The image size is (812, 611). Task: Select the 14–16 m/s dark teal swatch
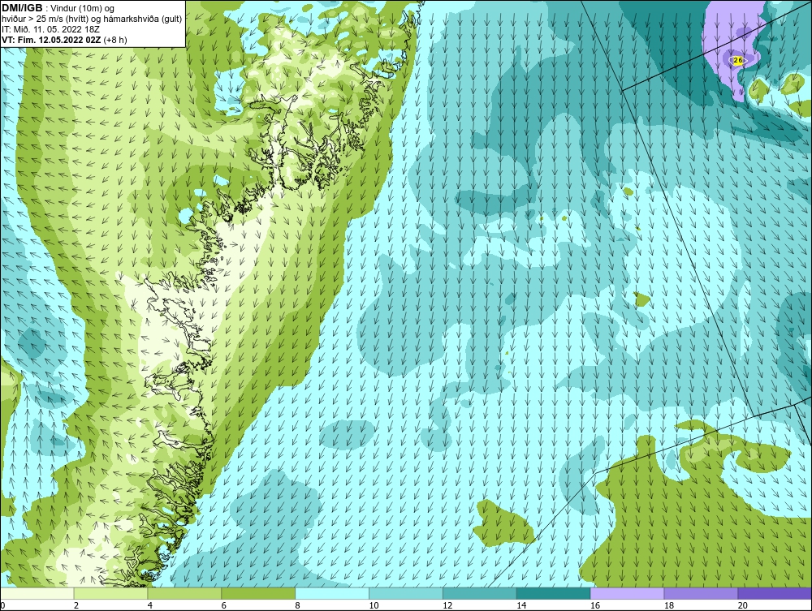click(x=554, y=593)
